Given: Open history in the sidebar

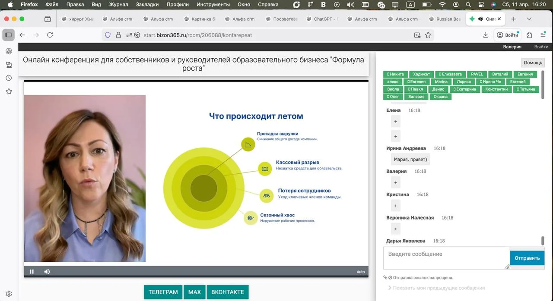Looking at the screenshot, I should click(x=9, y=78).
